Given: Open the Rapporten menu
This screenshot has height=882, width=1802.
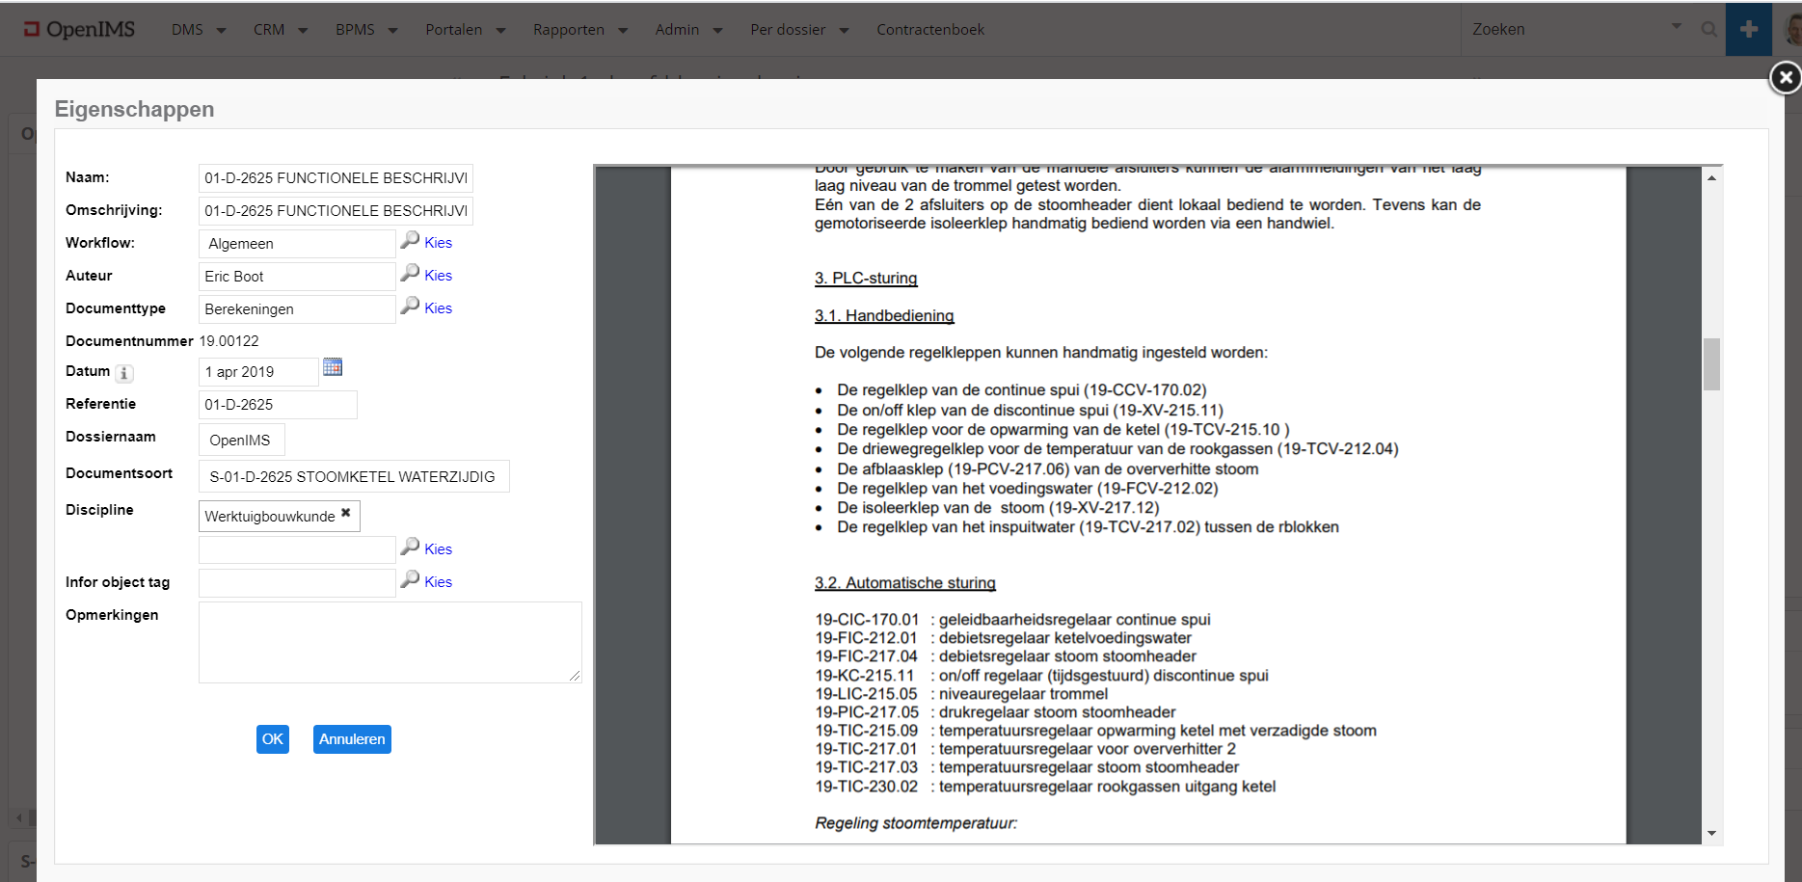Looking at the screenshot, I should (579, 30).
